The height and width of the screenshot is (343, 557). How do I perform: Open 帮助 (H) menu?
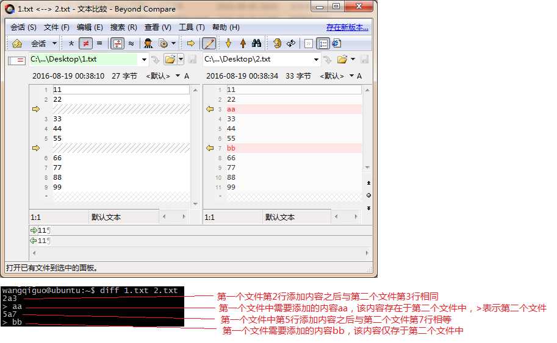pyautogui.click(x=226, y=27)
